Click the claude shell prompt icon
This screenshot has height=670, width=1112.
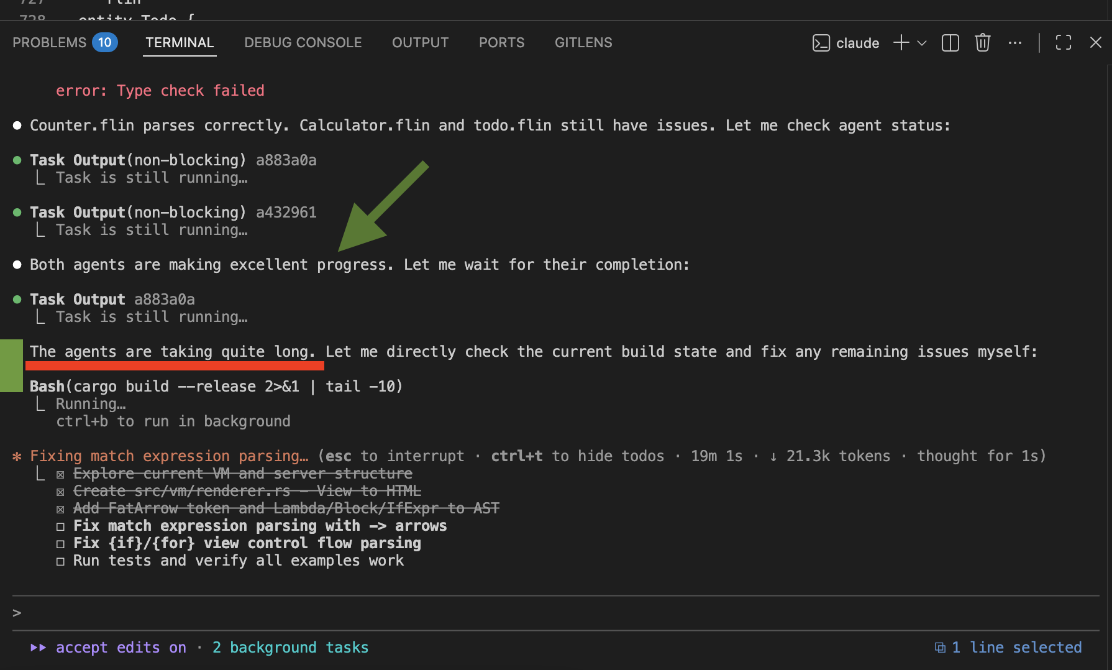tap(821, 42)
